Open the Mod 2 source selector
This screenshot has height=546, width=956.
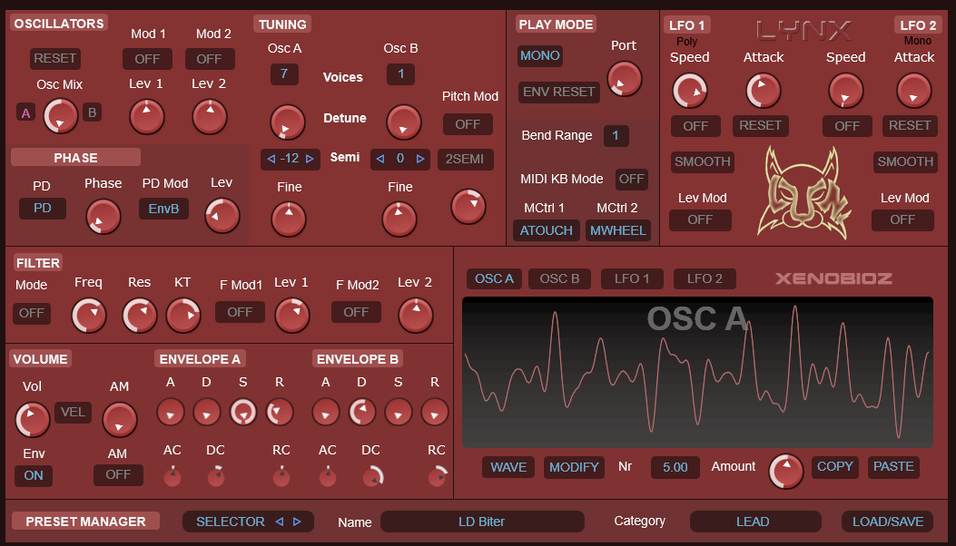pyautogui.click(x=210, y=59)
